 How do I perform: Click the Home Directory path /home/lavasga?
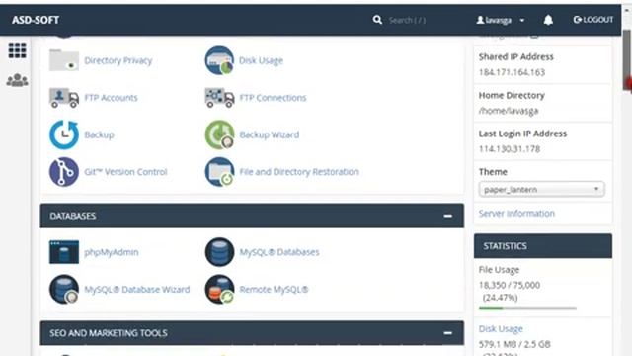coord(509,111)
